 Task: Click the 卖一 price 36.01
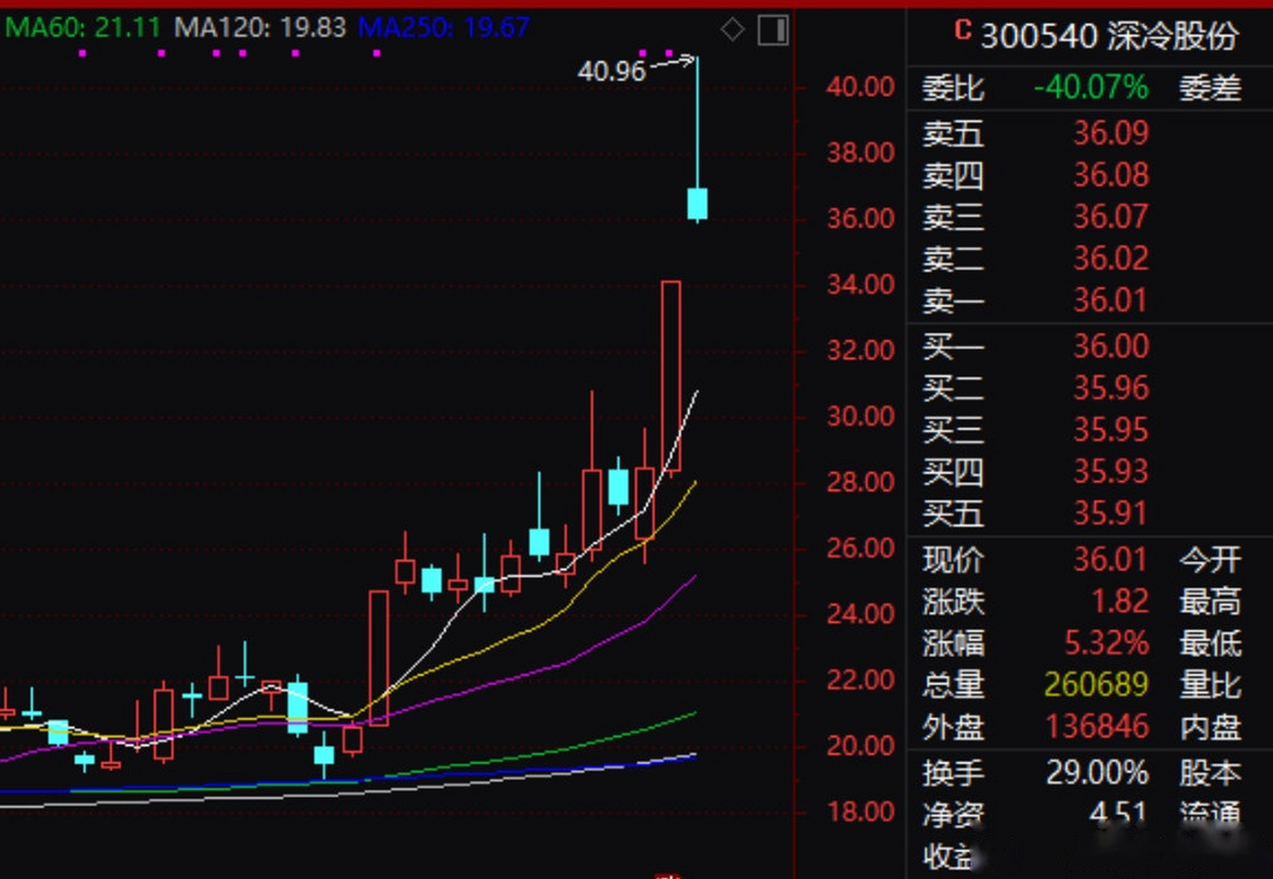pos(1110,301)
